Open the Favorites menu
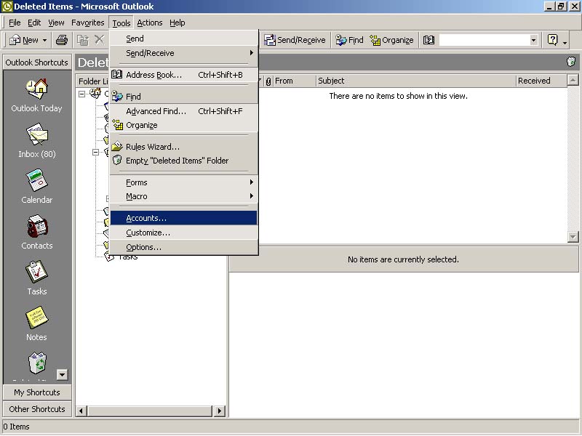Image resolution: width=582 pixels, height=436 pixels. point(87,23)
